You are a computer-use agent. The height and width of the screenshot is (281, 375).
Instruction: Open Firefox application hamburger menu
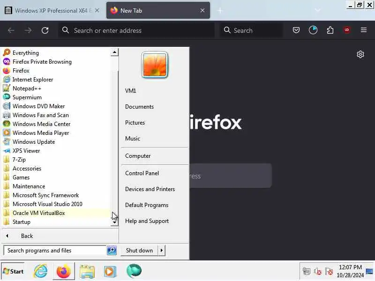364,30
